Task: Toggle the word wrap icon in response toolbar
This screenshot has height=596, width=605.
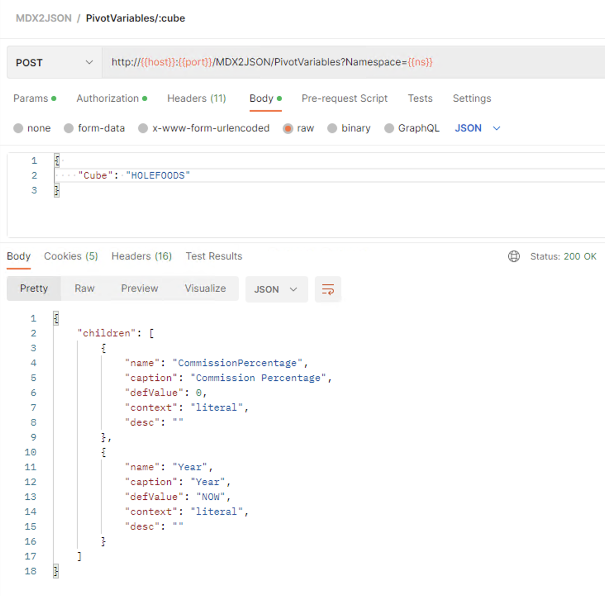Action: (328, 289)
